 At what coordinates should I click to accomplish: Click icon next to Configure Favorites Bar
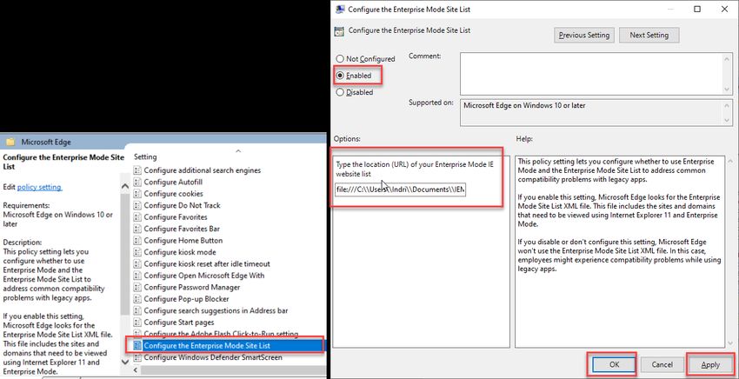(x=137, y=229)
